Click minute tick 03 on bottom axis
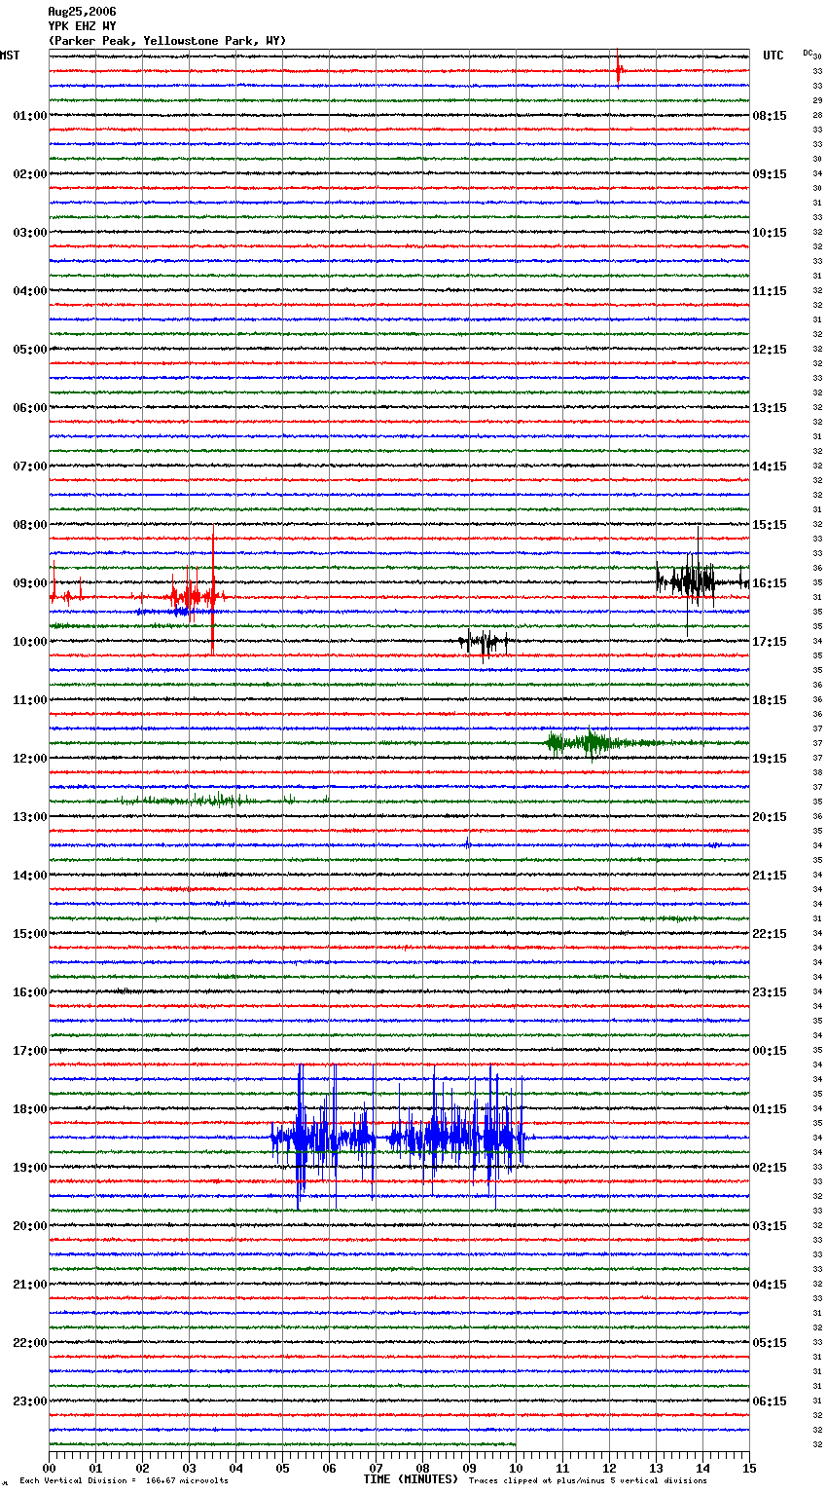The image size is (827, 1494). pyautogui.click(x=189, y=1468)
